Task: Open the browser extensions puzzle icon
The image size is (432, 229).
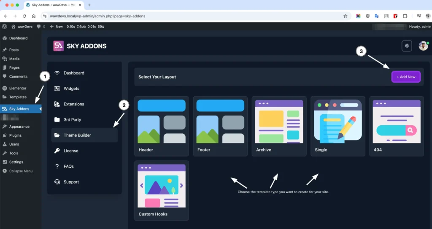Action: [x=405, y=16]
